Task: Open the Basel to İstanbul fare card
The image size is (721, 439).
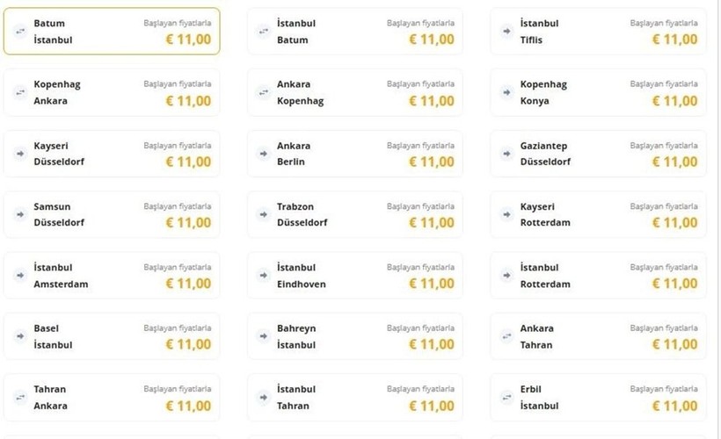Action: [x=112, y=336]
